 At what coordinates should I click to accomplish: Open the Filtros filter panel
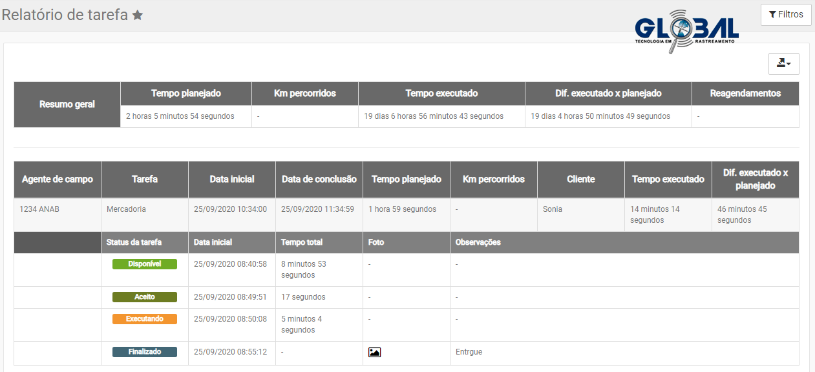pyautogui.click(x=786, y=15)
